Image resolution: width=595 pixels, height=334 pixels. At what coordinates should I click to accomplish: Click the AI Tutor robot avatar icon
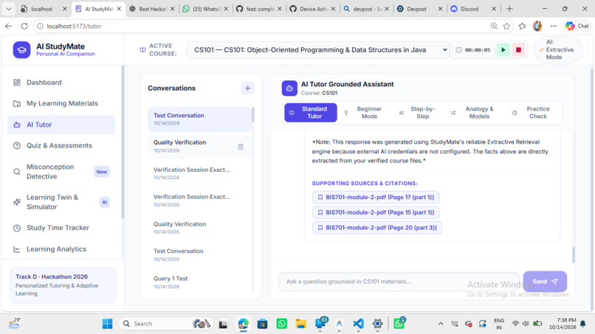pos(289,88)
